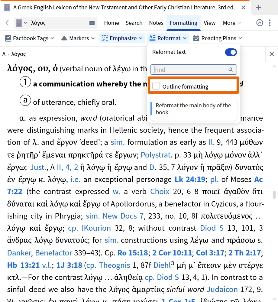
Task: Click the Reformat paragraph icon
Action: (x=152, y=38)
